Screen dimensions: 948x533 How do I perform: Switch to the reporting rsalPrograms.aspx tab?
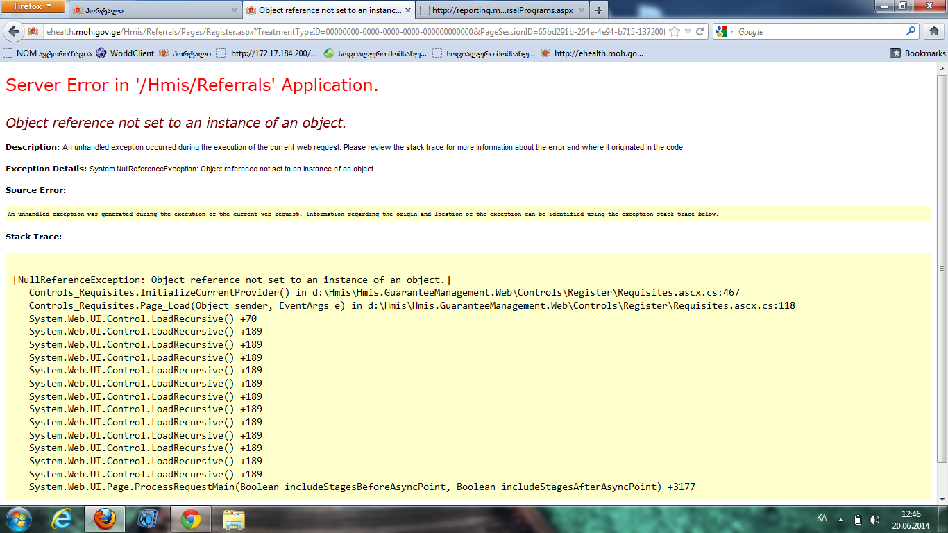coord(501,10)
